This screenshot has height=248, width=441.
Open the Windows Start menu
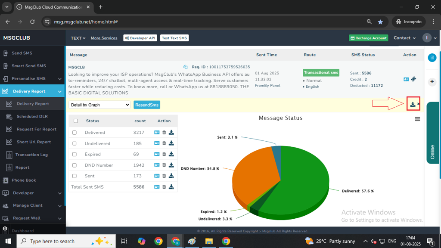click(x=8, y=241)
